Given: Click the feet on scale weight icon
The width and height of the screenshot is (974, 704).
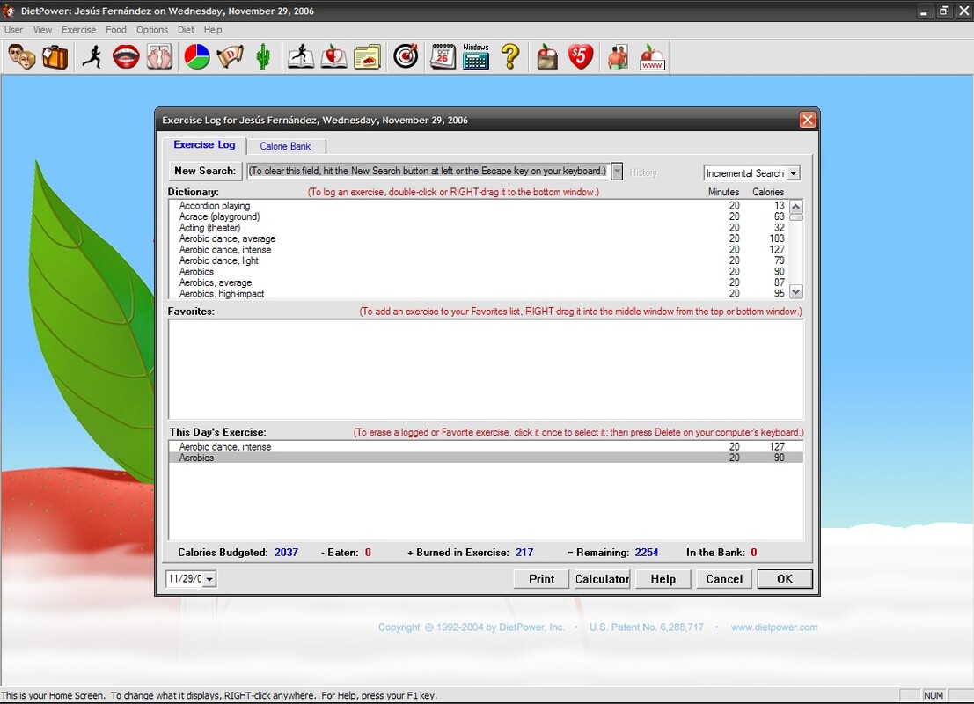Looking at the screenshot, I should (x=159, y=57).
